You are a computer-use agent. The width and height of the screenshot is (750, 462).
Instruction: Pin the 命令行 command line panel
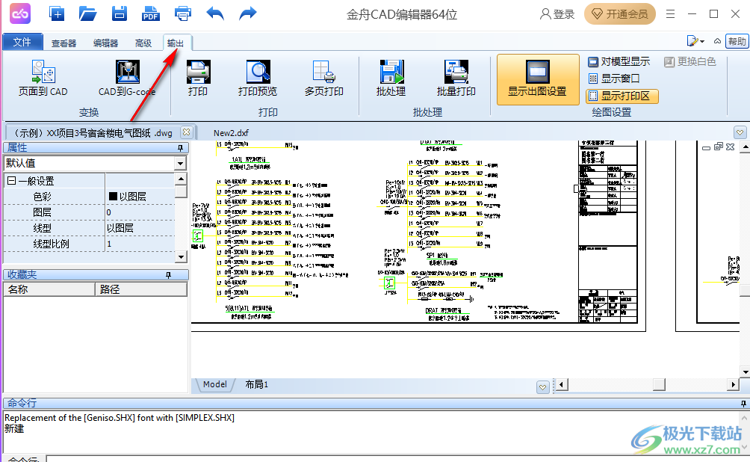(743, 404)
